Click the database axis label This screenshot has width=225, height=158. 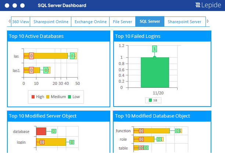pos(21,132)
